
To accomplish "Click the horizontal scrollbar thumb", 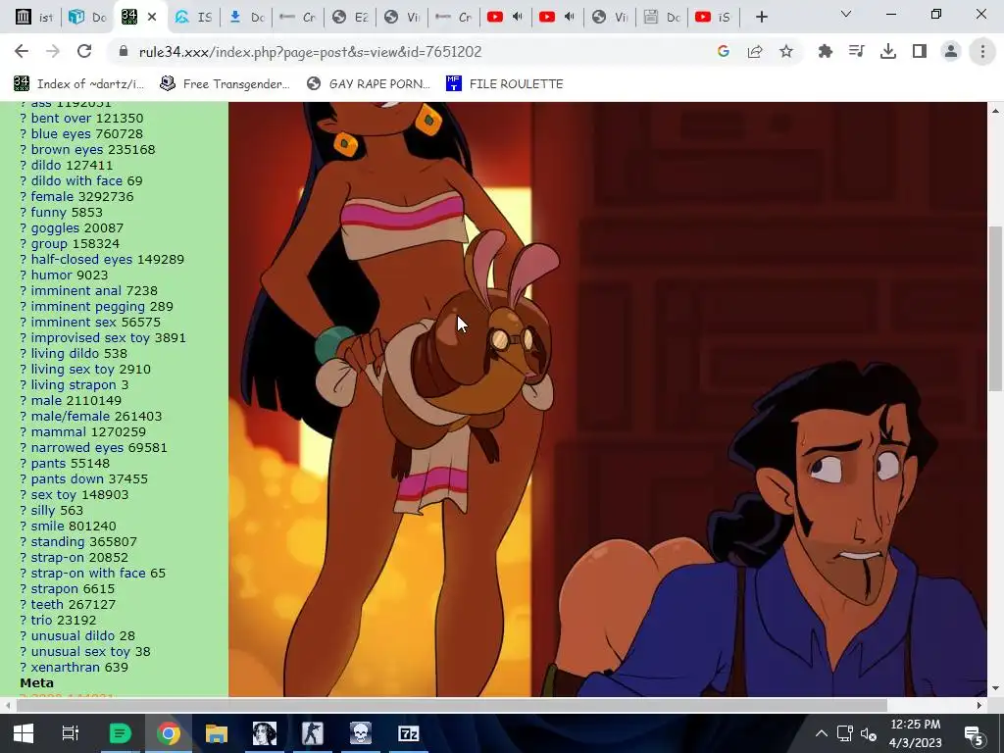I will coord(451,705).
